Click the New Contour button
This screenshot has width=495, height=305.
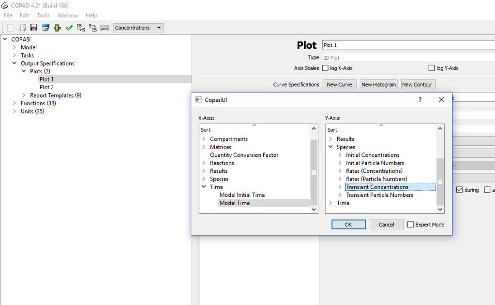tap(417, 84)
